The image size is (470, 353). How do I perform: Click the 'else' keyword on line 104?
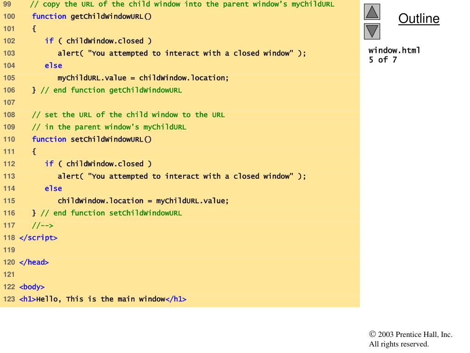coord(53,65)
